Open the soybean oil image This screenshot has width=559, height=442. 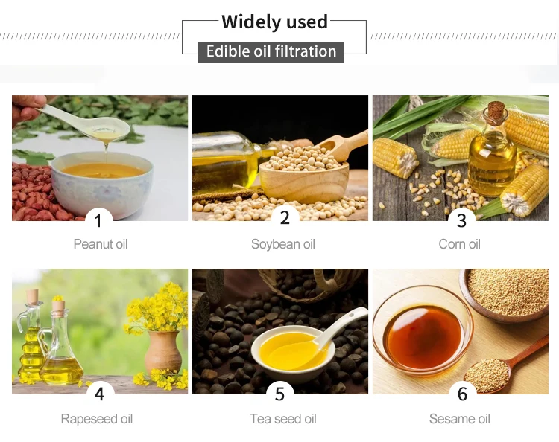point(280,158)
